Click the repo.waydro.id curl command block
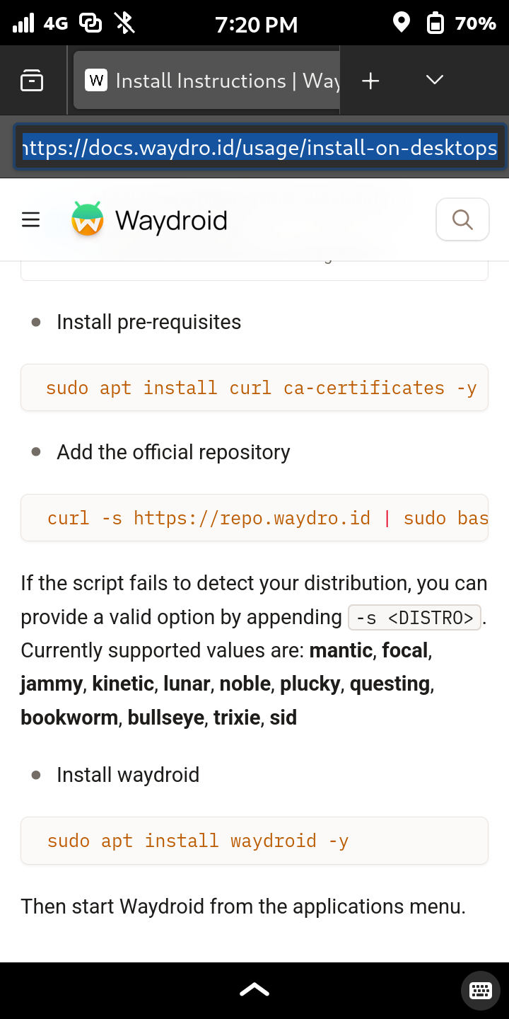The image size is (509, 1019). pos(255,518)
